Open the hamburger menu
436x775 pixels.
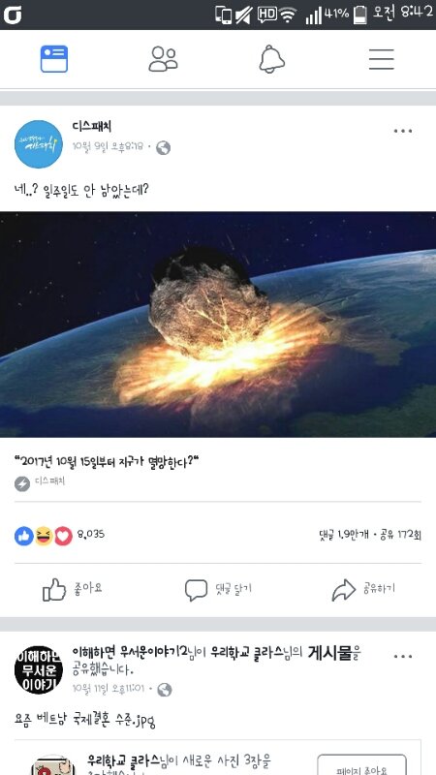coord(381,59)
